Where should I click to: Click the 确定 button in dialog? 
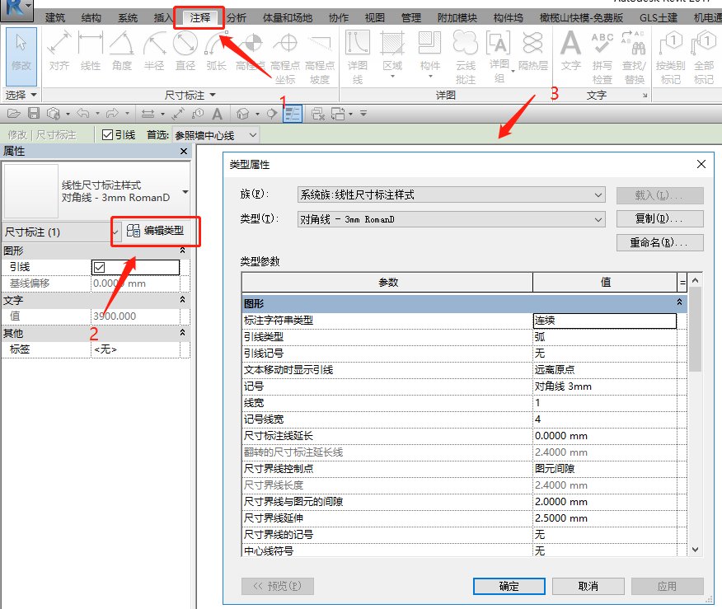[509, 586]
